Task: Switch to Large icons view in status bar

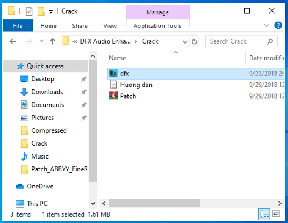Action: pos(276,214)
